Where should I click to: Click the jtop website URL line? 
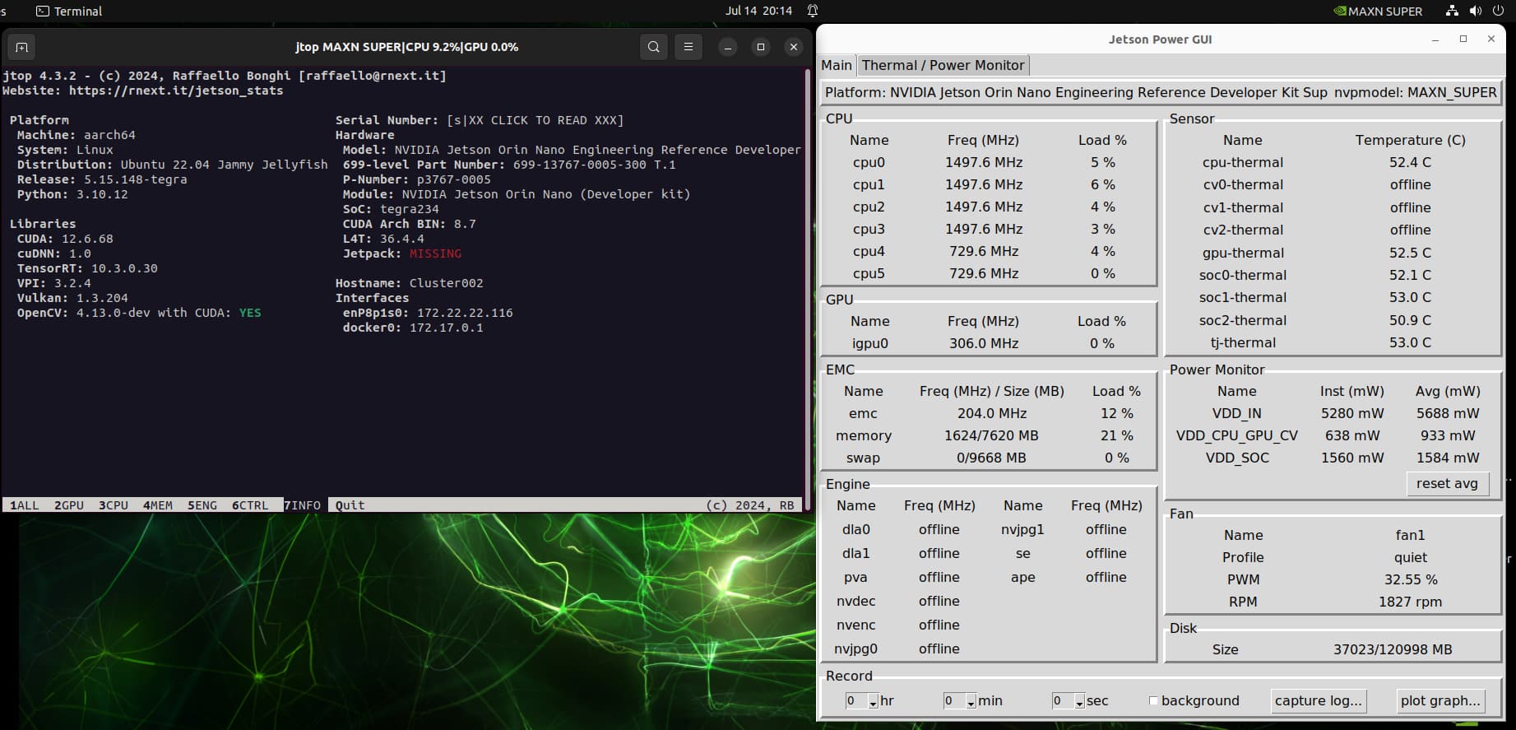(142, 91)
